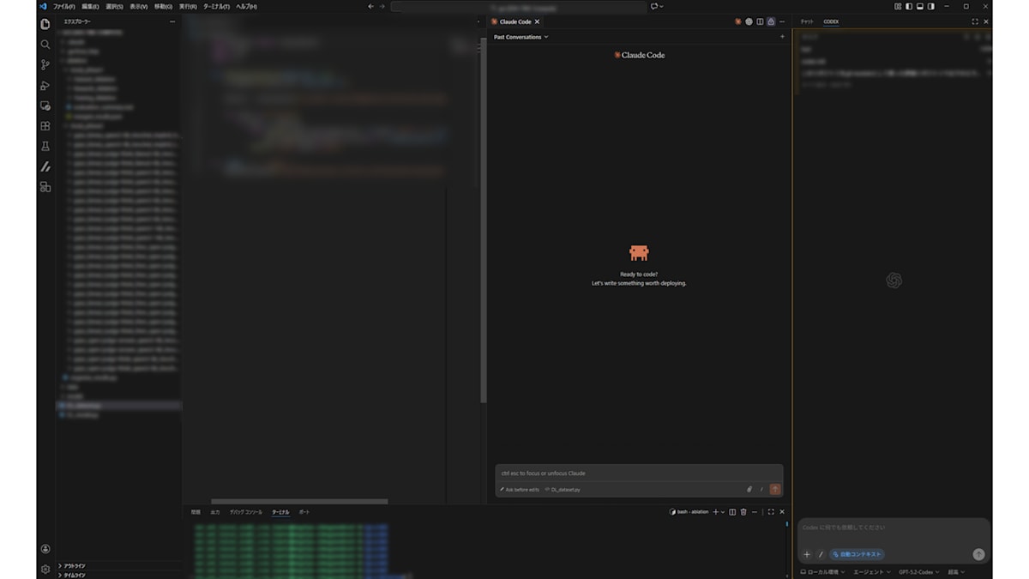Open the エージェント mode dropdown
The height and width of the screenshot is (579, 1029).
[x=872, y=572]
